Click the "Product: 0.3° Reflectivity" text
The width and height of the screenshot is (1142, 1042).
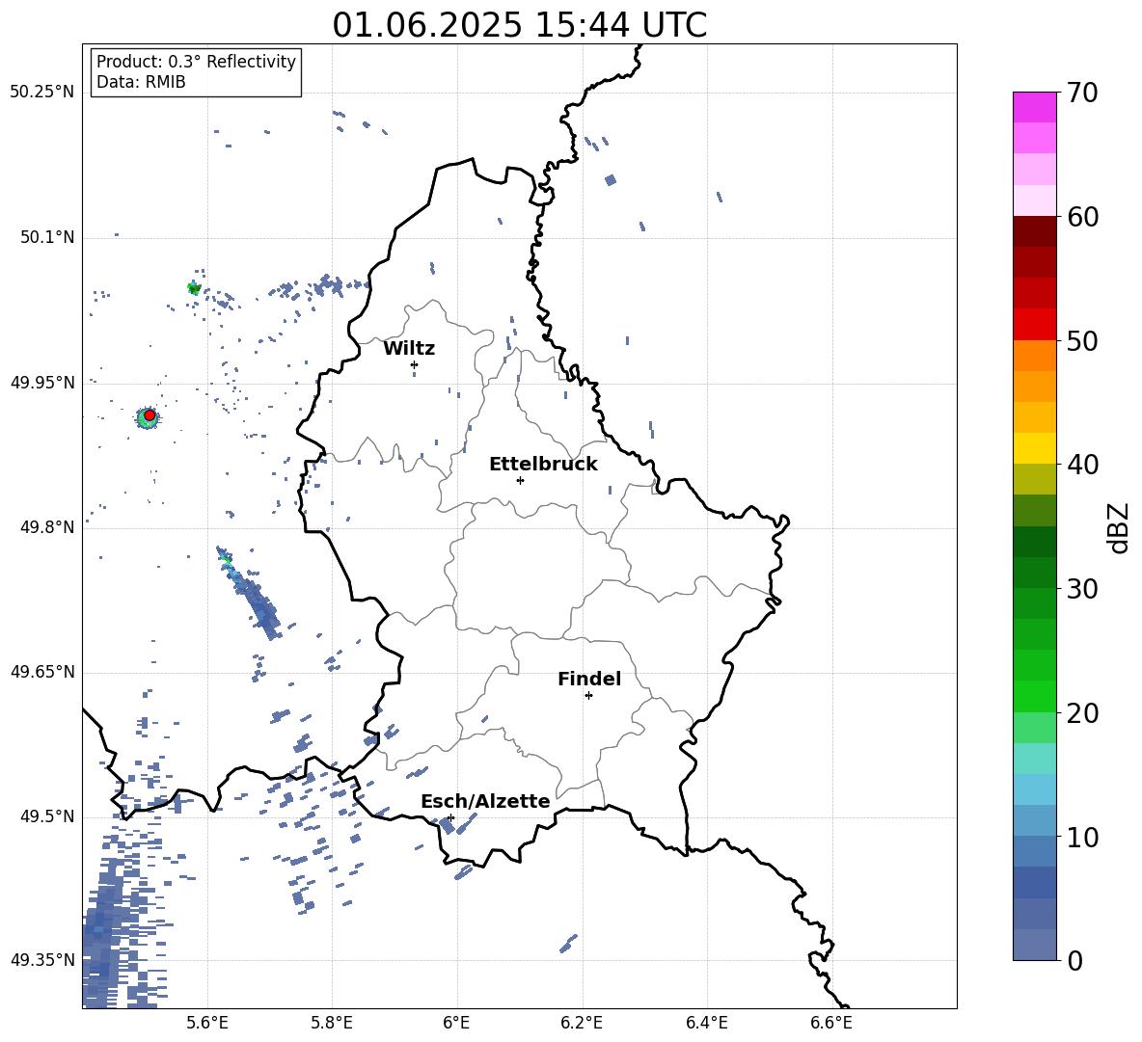click(x=196, y=62)
